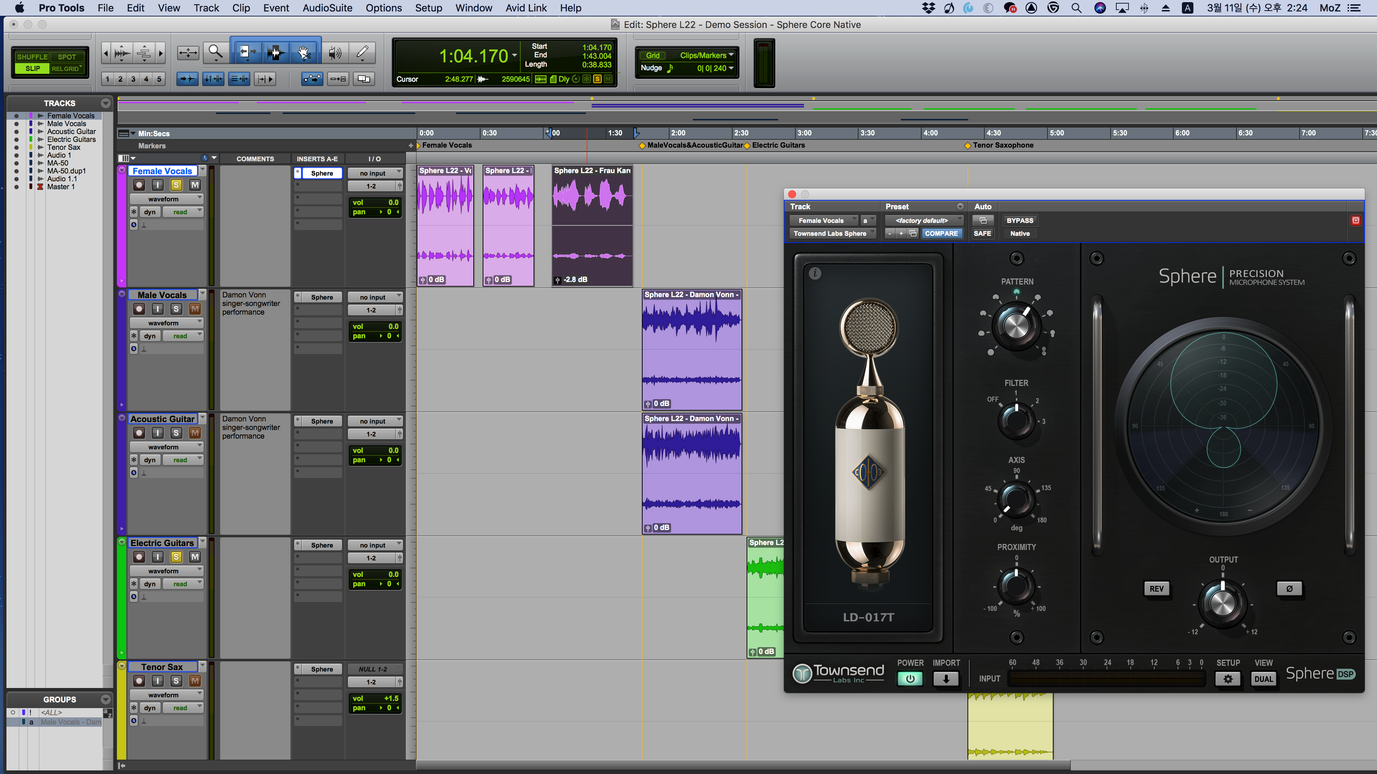Open Female Vocals track selector in plugin
Screen dimensions: 1377x774
824,221
